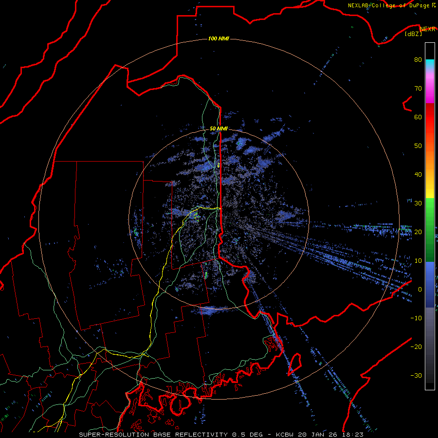Click the blue segment of the color bar
This screenshot has height=438, width=438.
point(430,284)
